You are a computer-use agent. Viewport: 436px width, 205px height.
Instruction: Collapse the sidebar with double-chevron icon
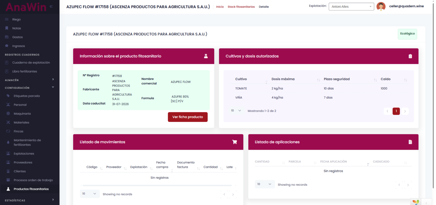point(51,6)
